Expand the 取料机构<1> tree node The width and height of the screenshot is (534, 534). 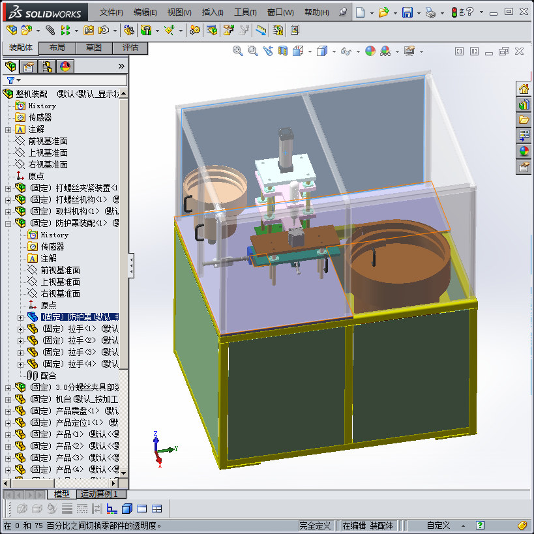8,212
